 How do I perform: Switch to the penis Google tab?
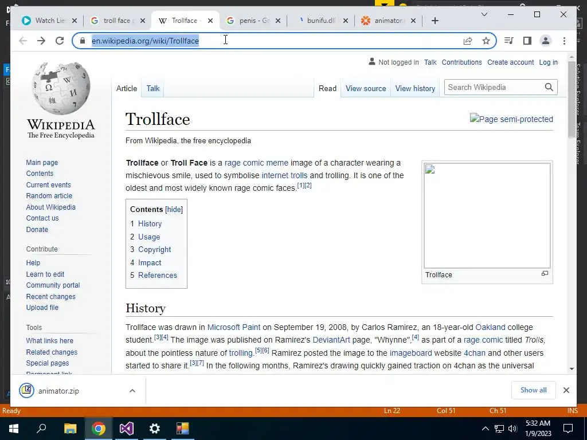[254, 21]
